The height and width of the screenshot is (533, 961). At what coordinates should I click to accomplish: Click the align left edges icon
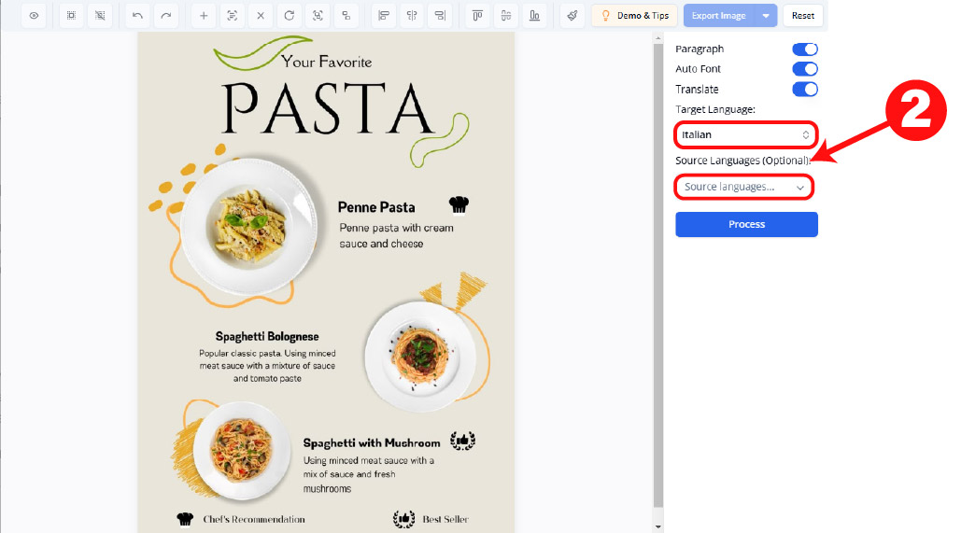pyautogui.click(x=382, y=16)
